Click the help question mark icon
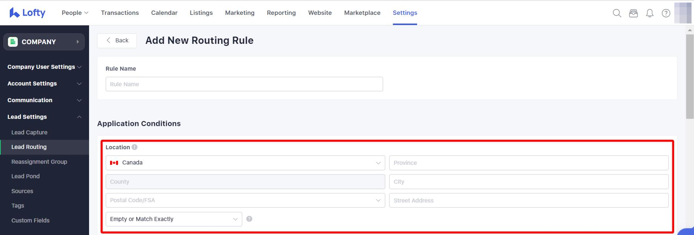Screen dimensions: 694x235 click(x=666, y=13)
